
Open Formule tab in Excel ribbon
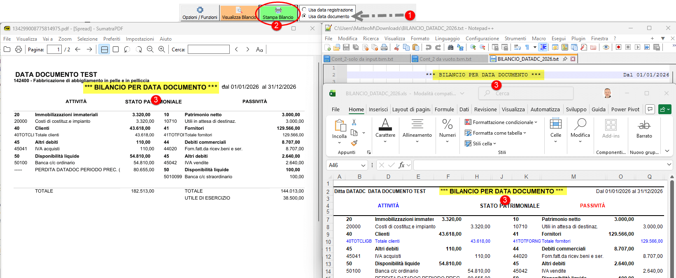pyautogui.click(x=444, y=109)
